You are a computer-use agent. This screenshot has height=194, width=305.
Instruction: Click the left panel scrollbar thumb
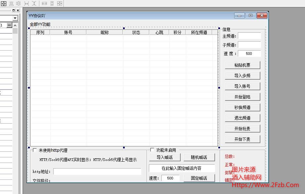(x=15, y=31)
